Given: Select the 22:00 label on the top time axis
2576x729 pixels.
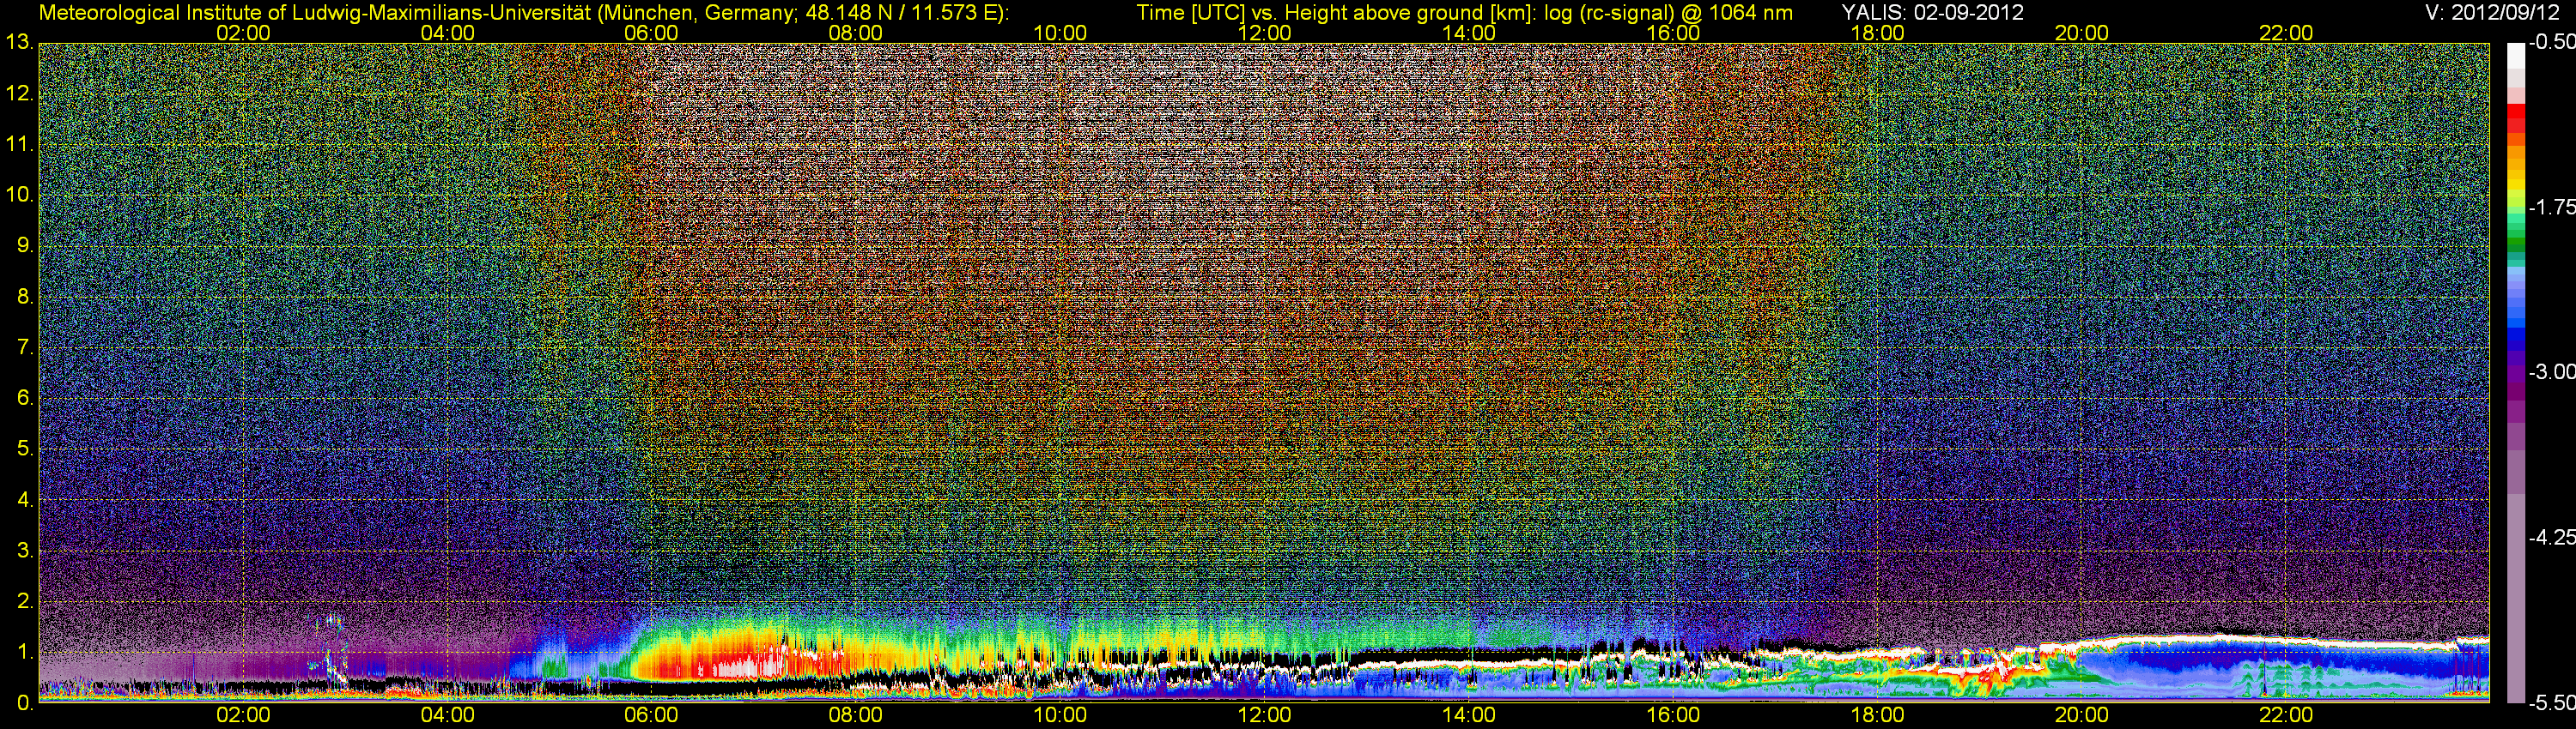Looking at the screenshot, I should click(x=2286, y=33).
